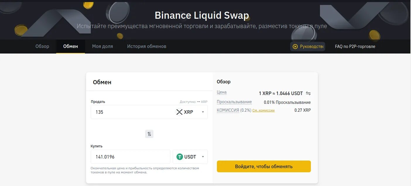The width and height of the screenshot is (411, 186).
Task: Open the FAQ по P2P-торговле link
Action: pos(355,46)
